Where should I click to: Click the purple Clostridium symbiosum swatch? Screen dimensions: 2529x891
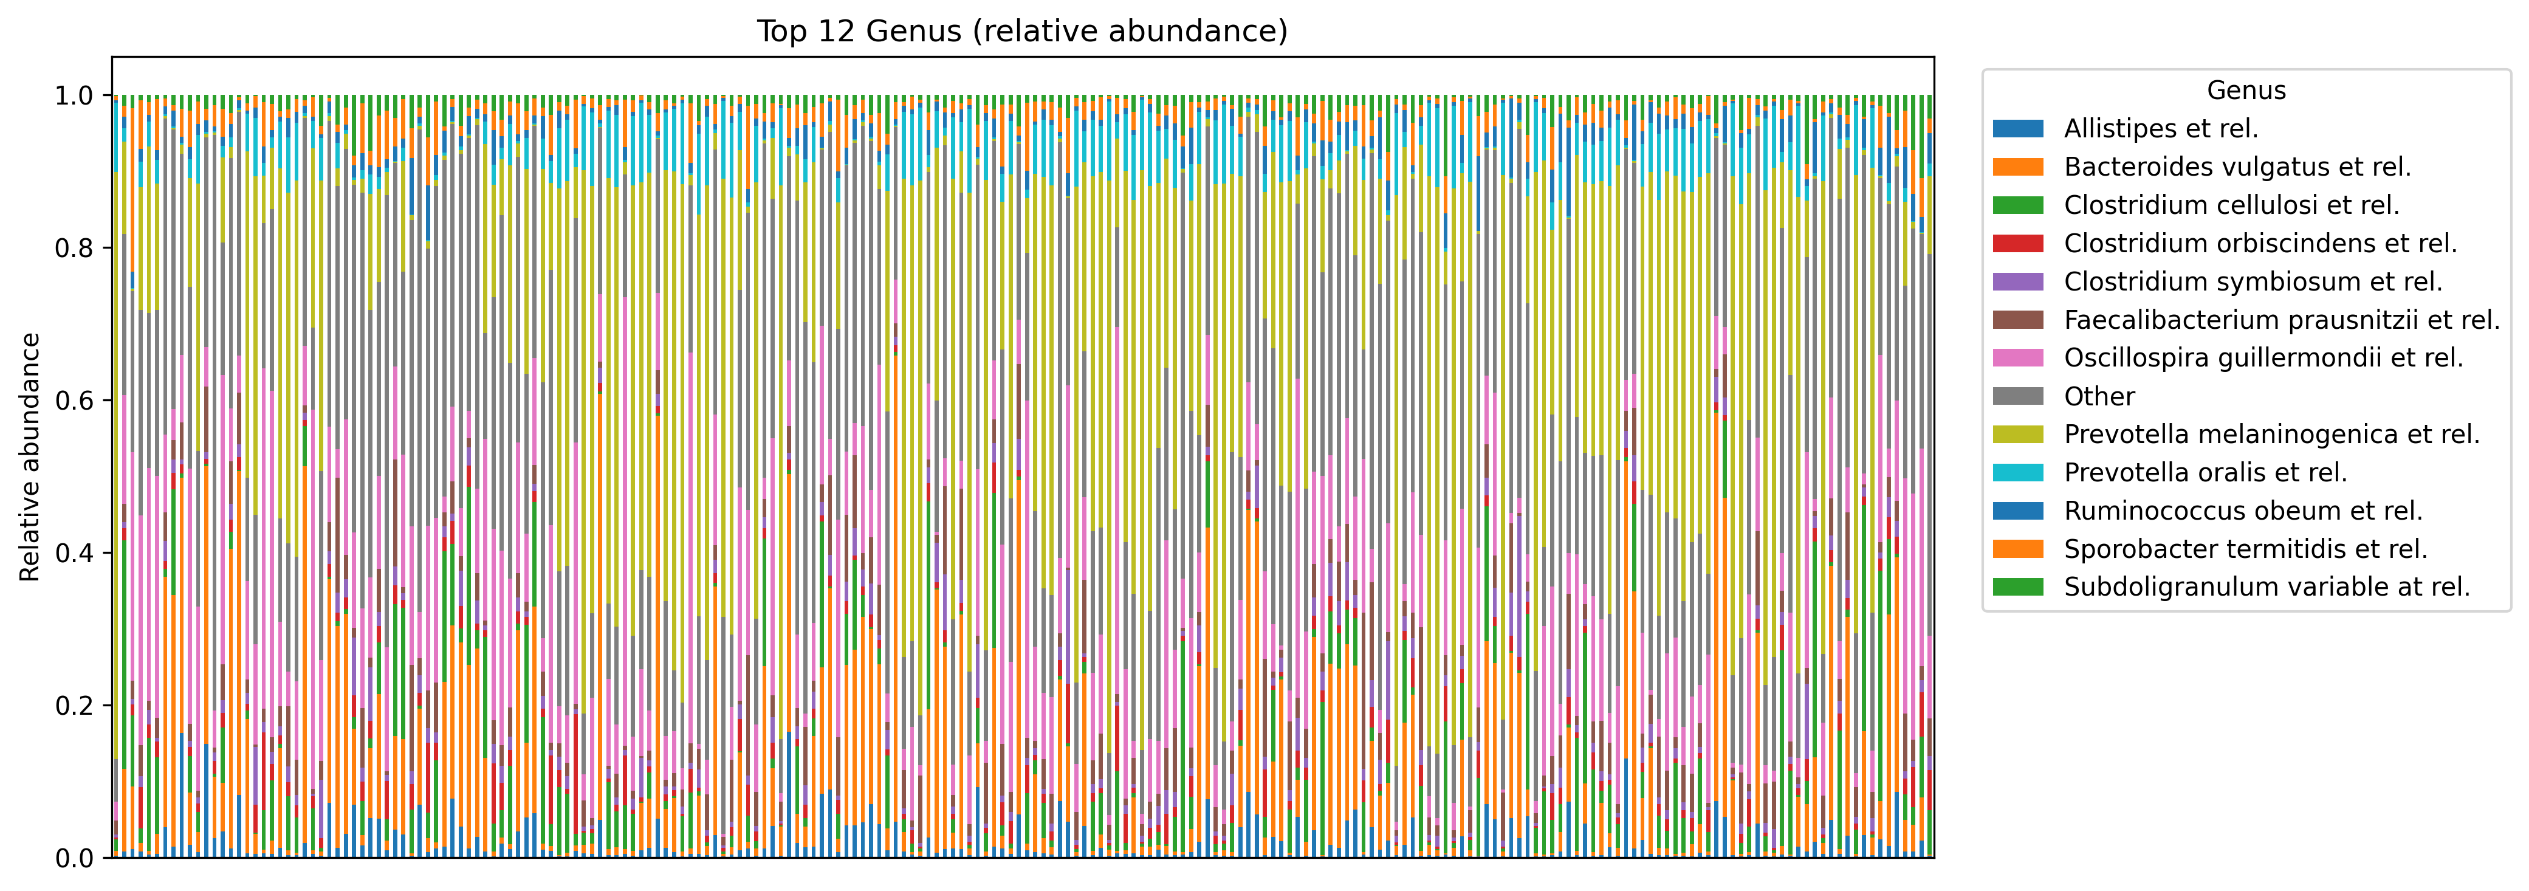coord(2017,282)
